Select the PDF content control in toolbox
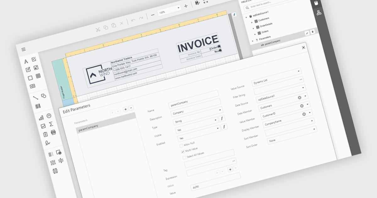Viewport: 377px width, 198px height. (x=53, y=132)
